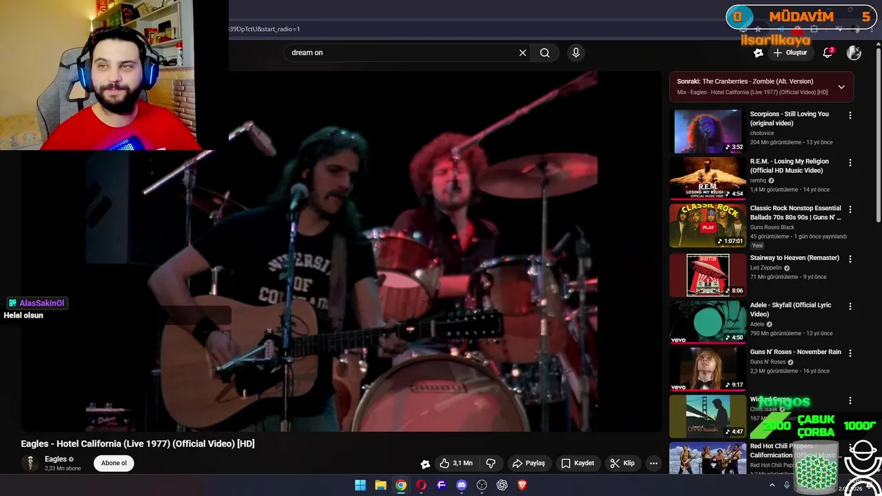Image resolution: width=882 pixels, height=496 pixels.
Task: Open Classic Rock Nonstop Ballads thumbnail
Action: click(708, 225)
